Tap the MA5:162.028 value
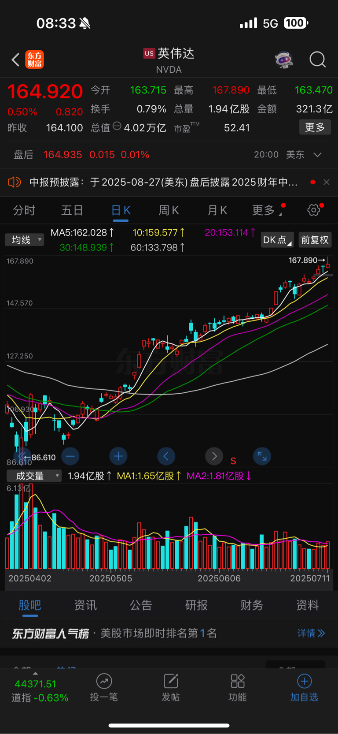Screen dimensions: 338x734 [x=82, y=232]
